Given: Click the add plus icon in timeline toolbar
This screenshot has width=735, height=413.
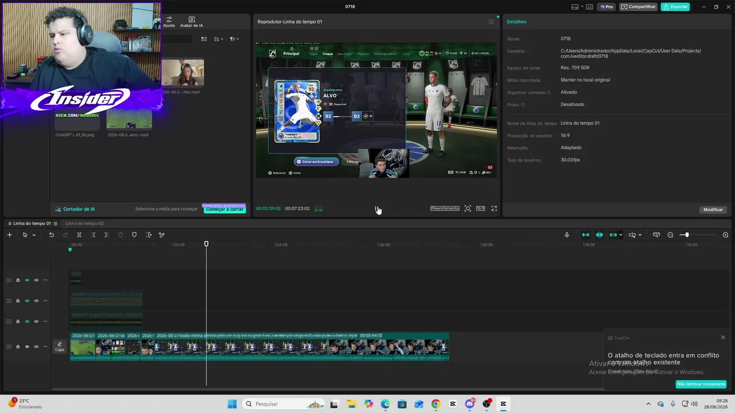Looking at the screenshot, I should click(x=9, y=235).
